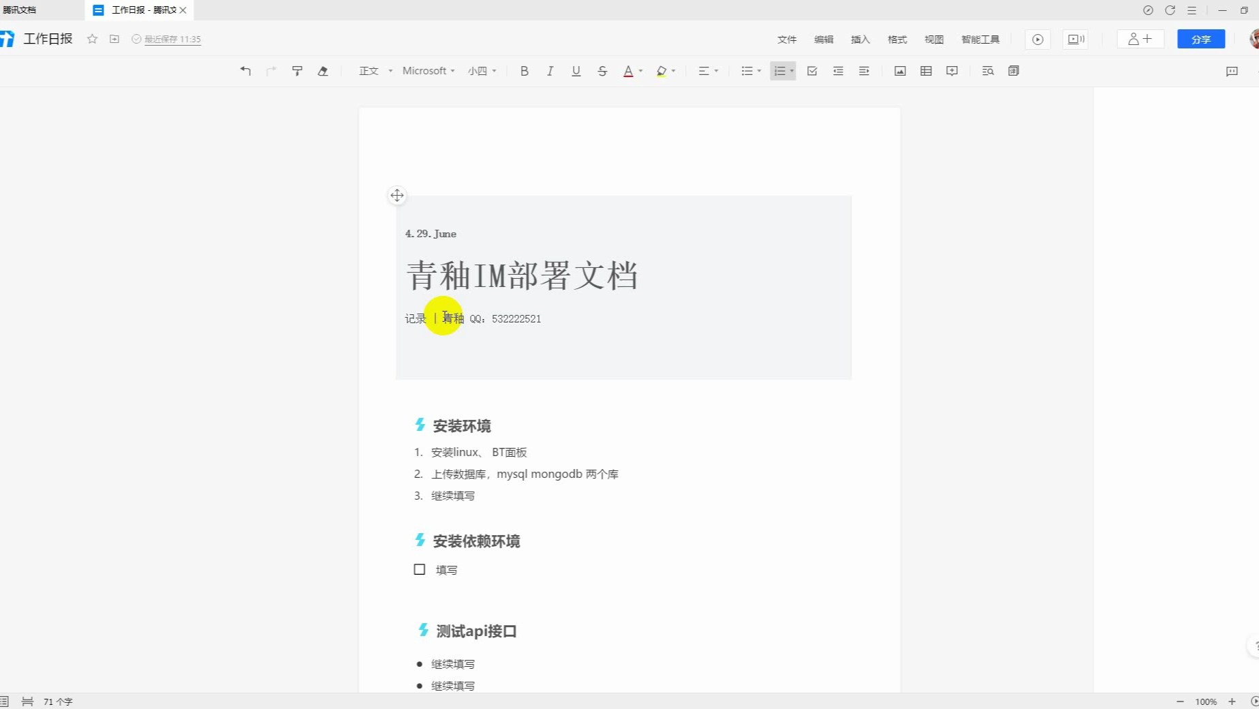Viewport: 1259px width, 709px height.
Task: Open the 编辑 menu
Action: (824, 40)
